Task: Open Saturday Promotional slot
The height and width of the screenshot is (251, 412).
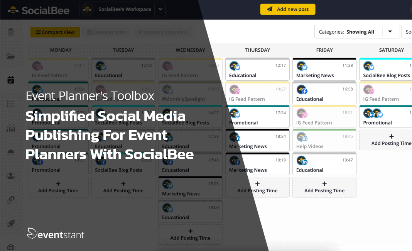Action: point(386,117)
